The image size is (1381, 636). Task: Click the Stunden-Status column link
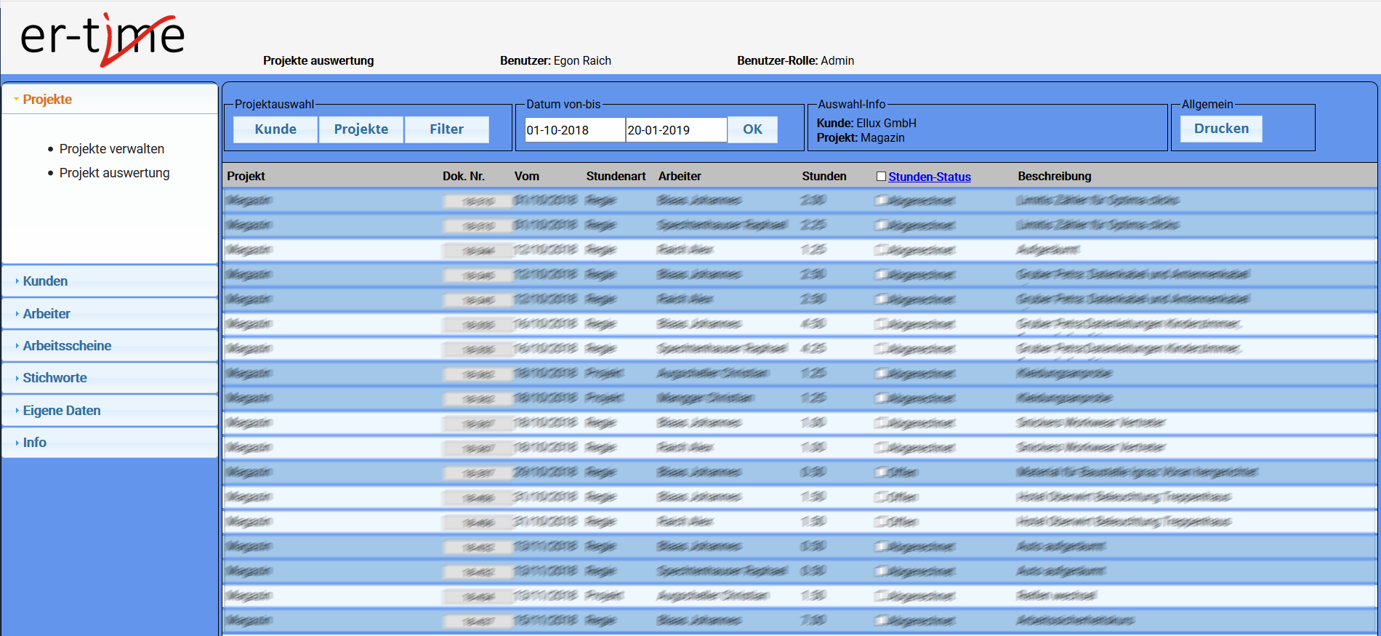[x=930, y=177]
